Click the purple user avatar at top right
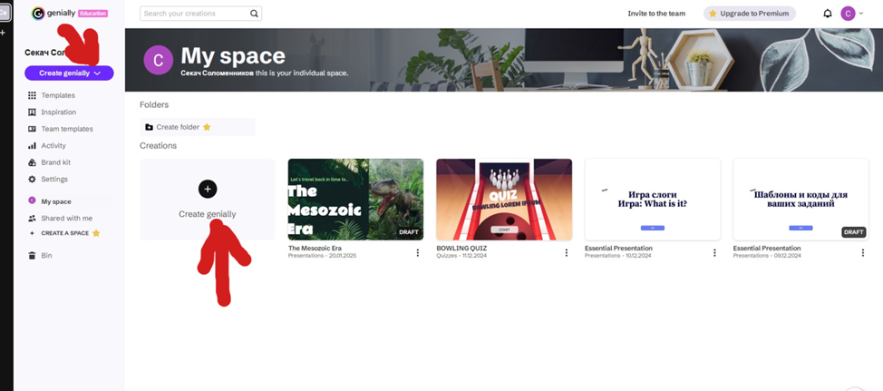The image size is (883, 391). (848, 14)
